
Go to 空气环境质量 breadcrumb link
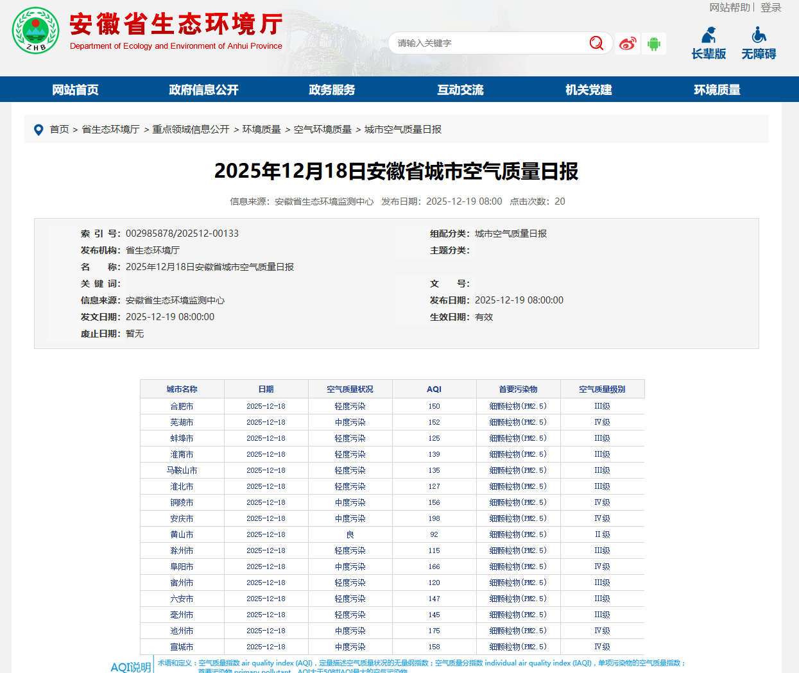click(322, 130)
